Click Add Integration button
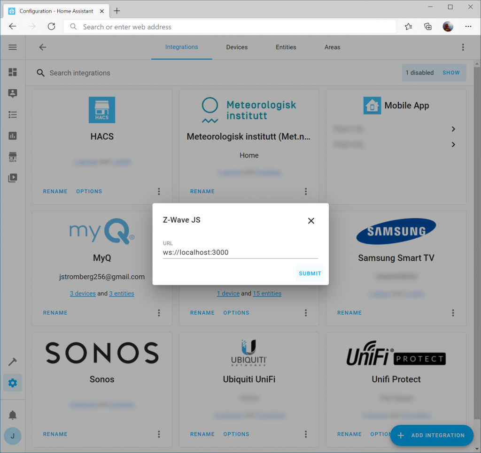 coord(432,435)
